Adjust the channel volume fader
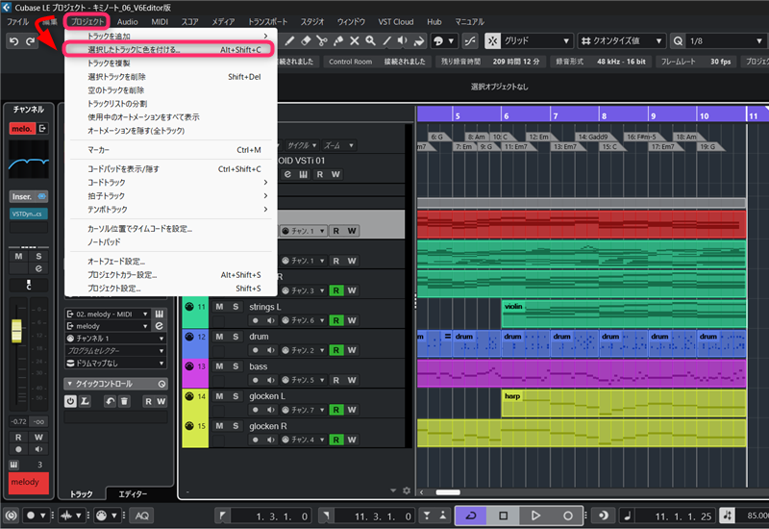 (16, 331)
